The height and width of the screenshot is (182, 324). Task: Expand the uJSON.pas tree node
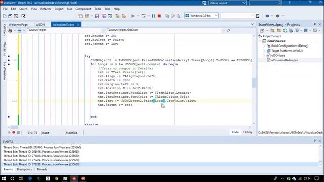pyautogui.click(x=264, y=55)
